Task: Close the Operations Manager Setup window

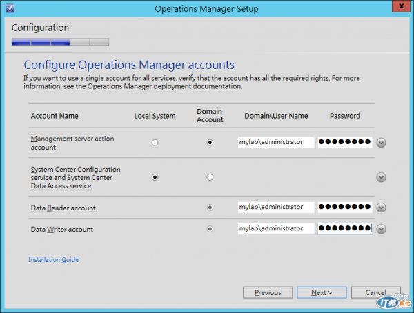Action: click(401, 6)
